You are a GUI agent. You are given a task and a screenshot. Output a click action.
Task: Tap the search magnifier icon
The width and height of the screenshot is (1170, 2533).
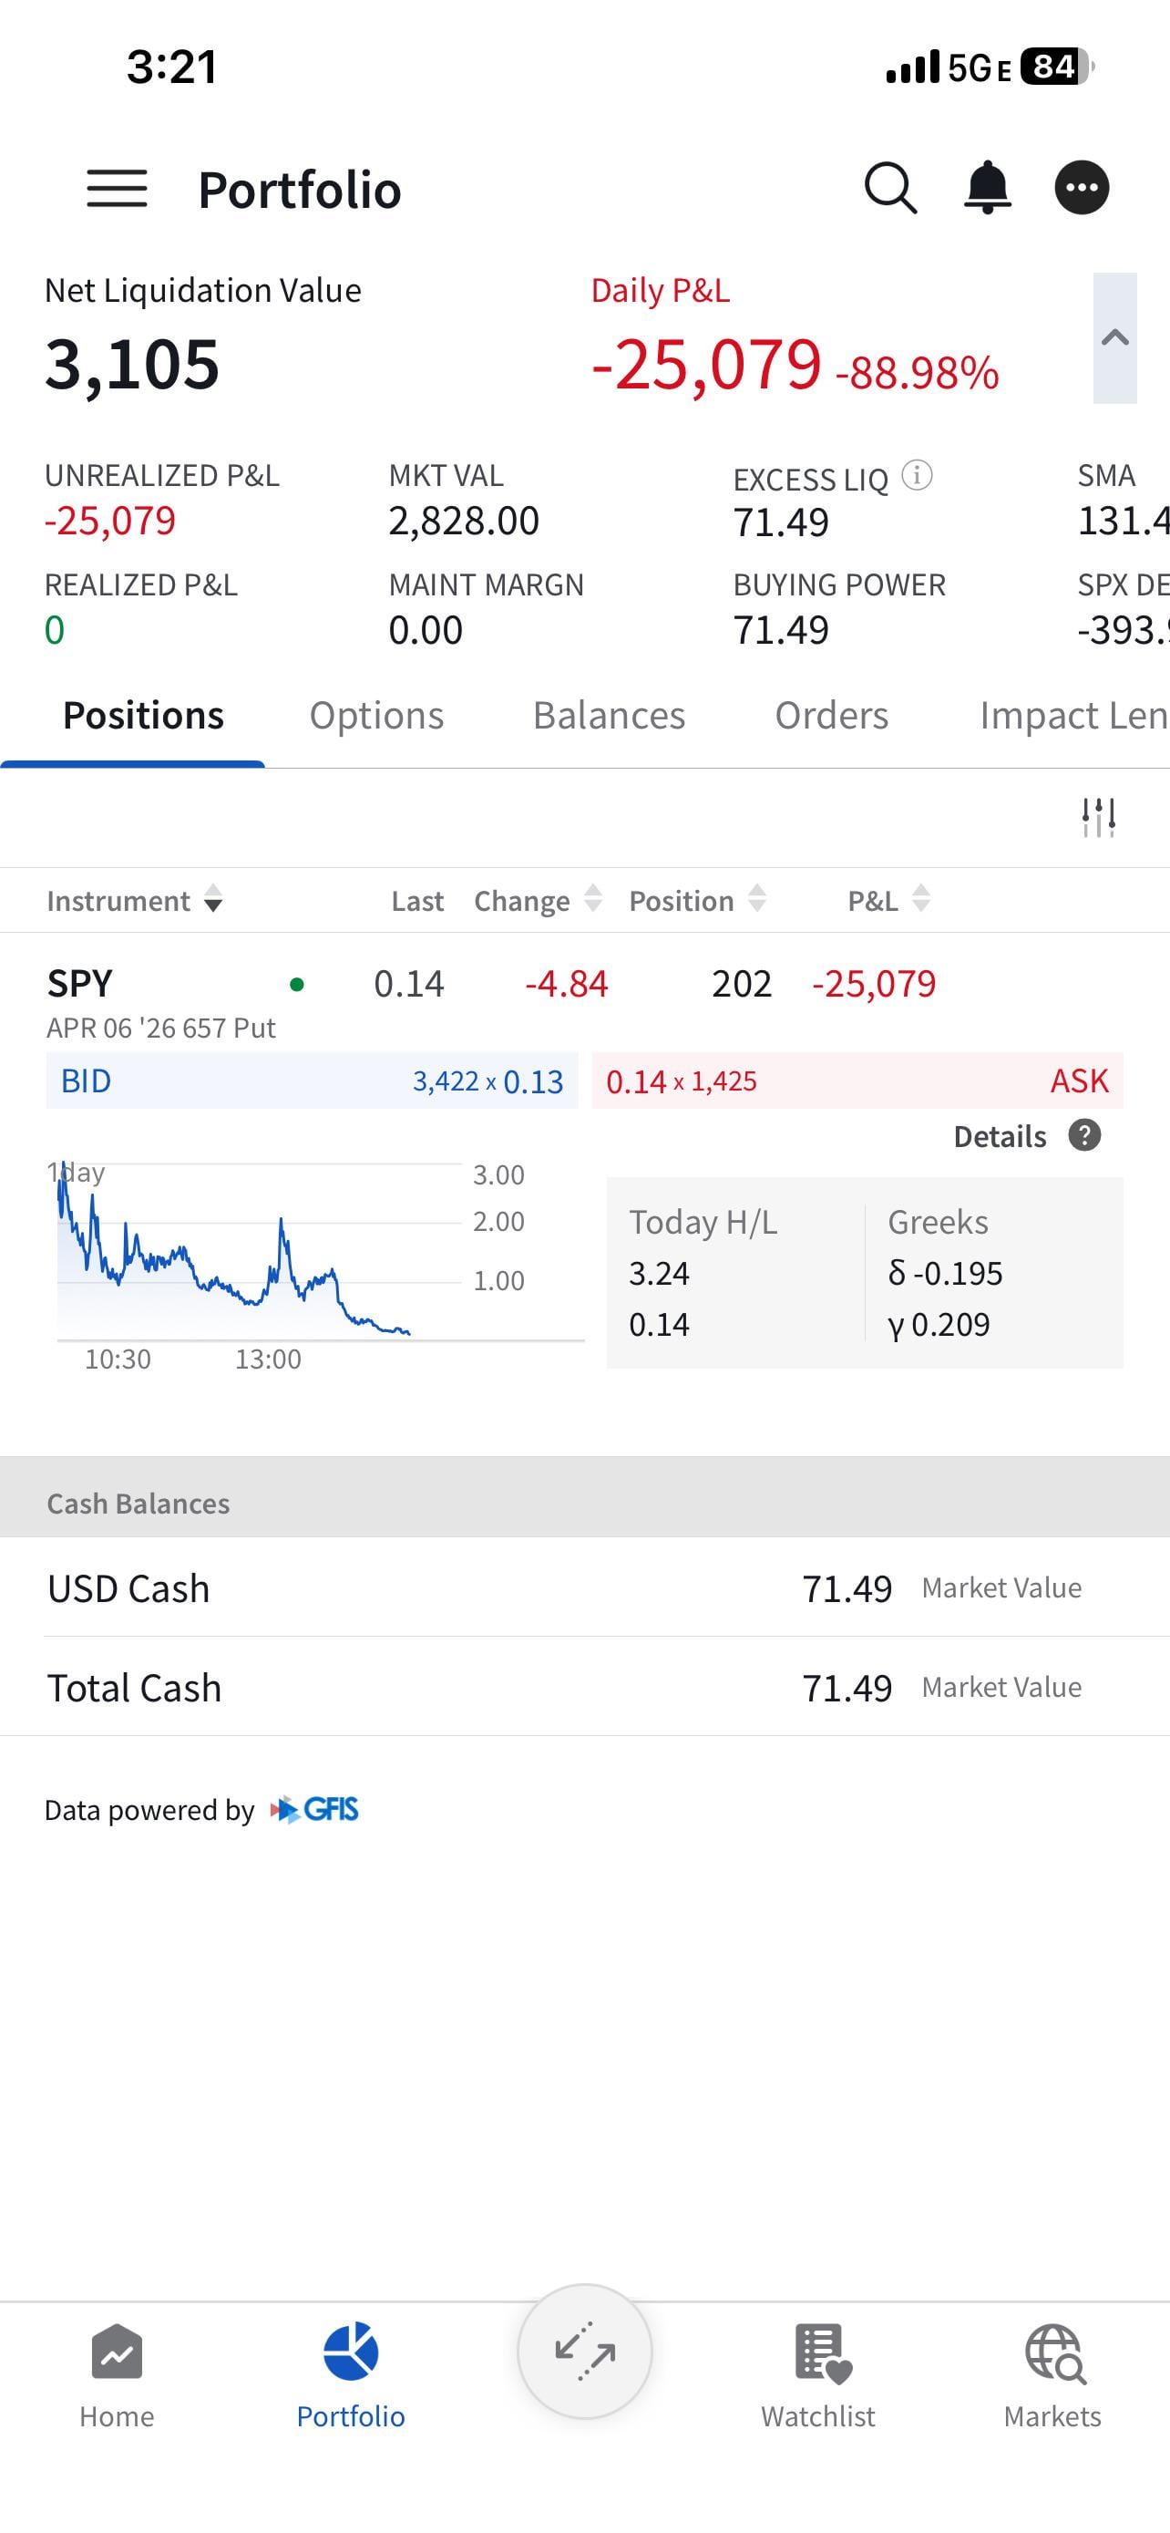pos(890,188)
